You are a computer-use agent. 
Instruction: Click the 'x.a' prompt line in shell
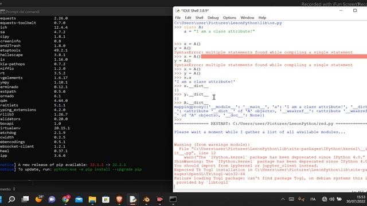pos(182,78)
